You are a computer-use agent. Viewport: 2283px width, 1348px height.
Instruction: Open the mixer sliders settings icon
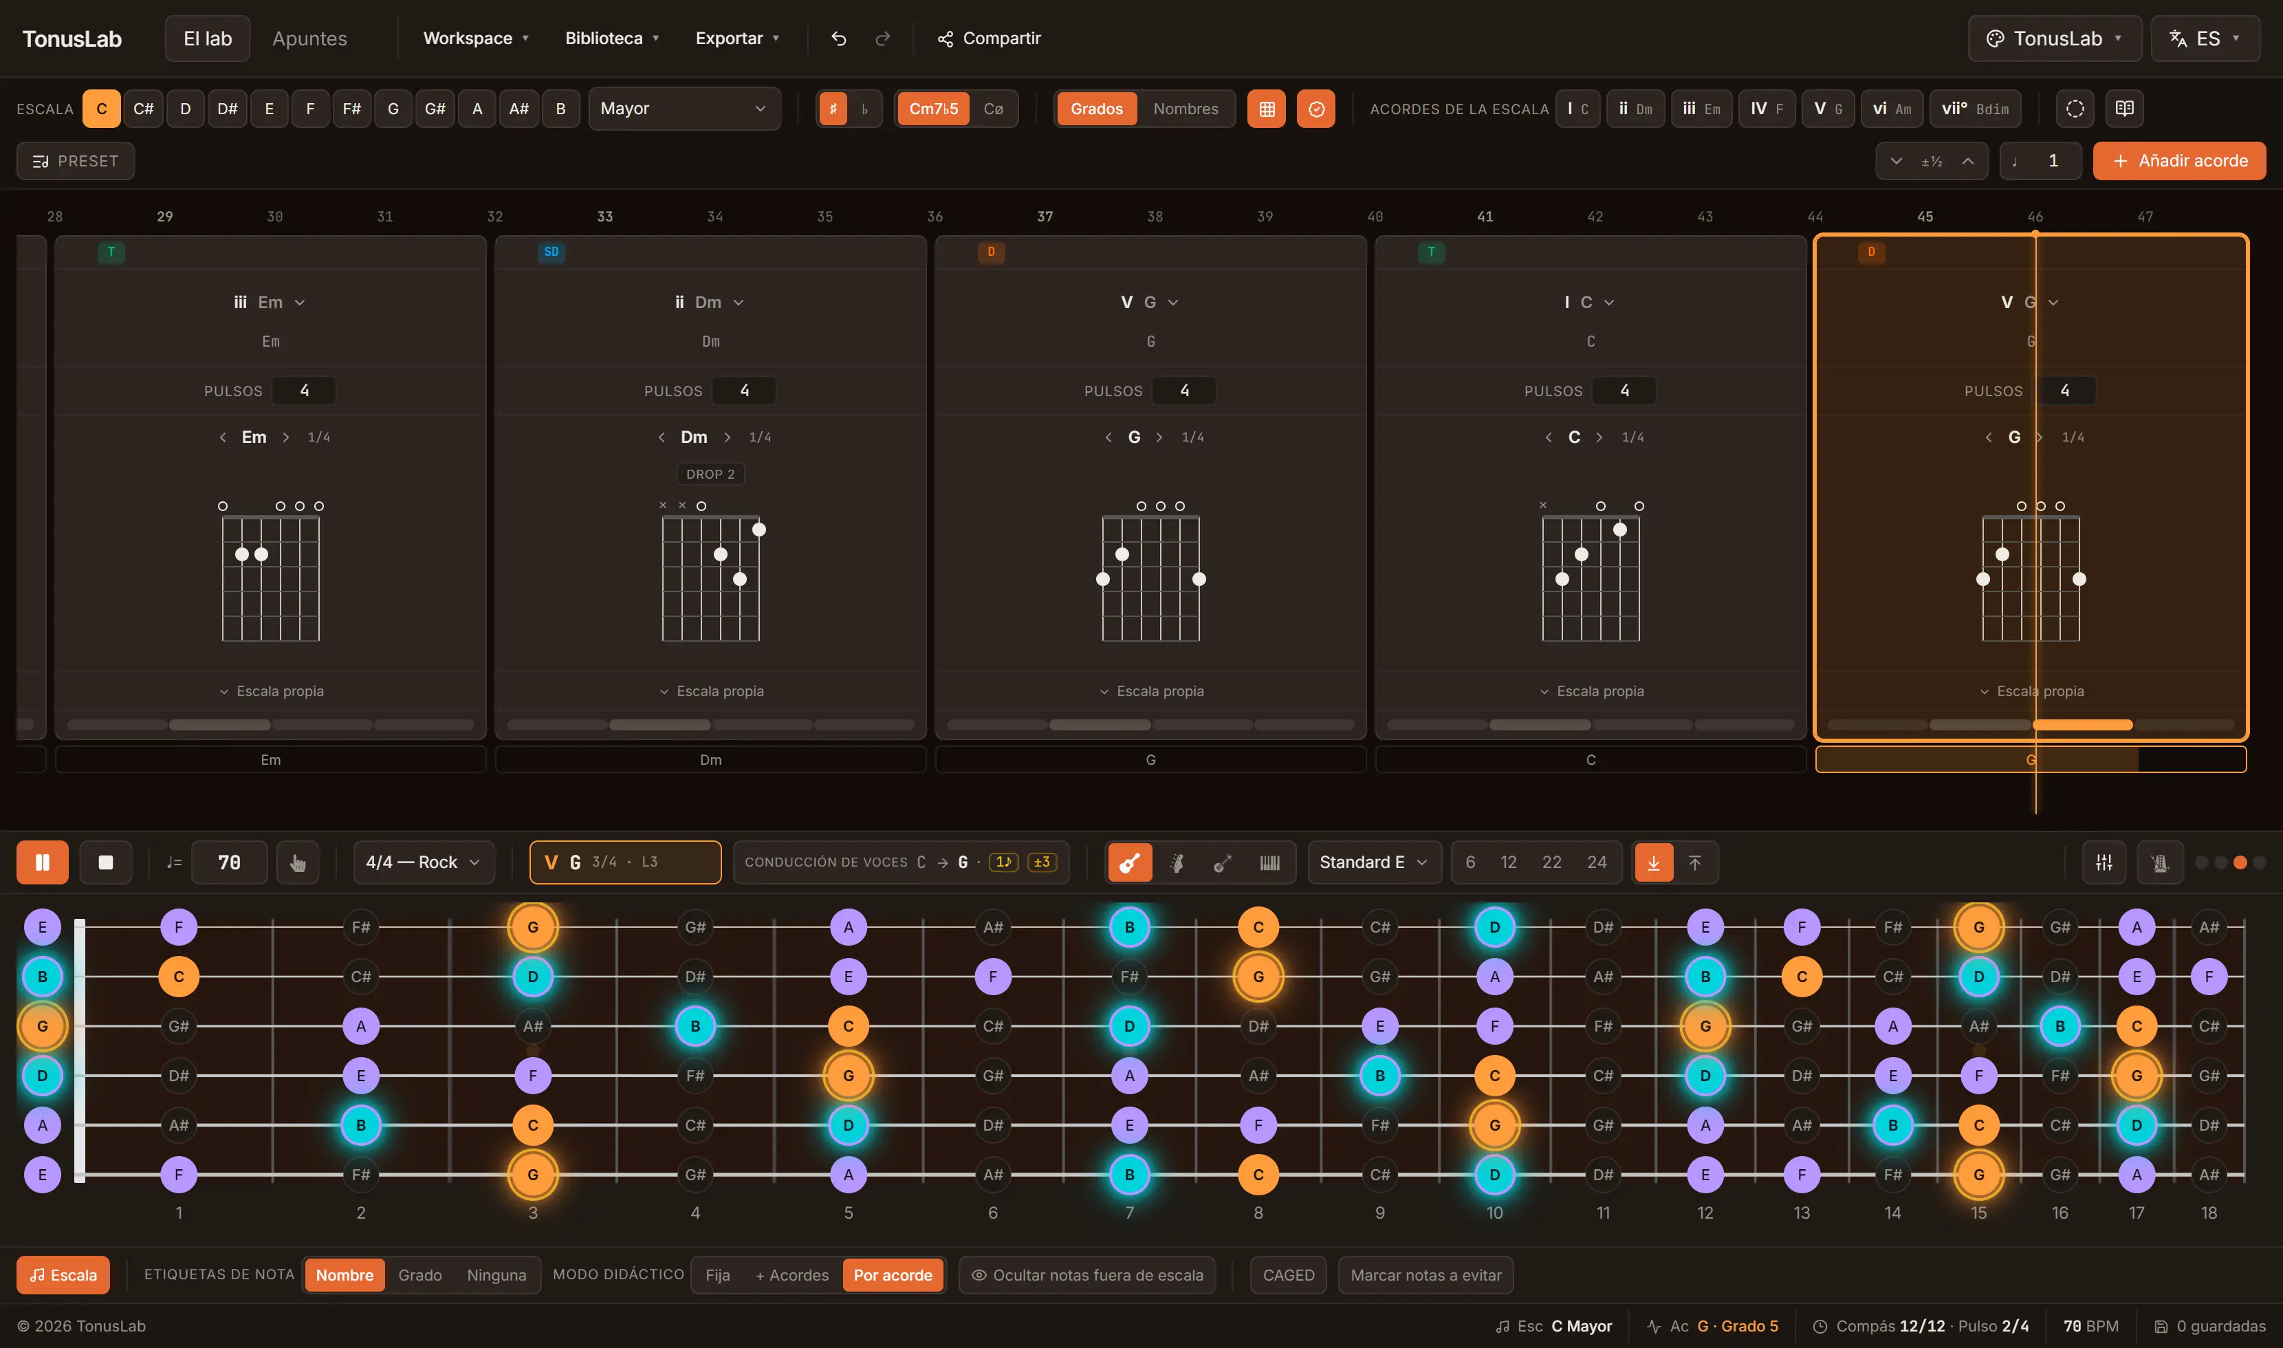[2104, 862]
